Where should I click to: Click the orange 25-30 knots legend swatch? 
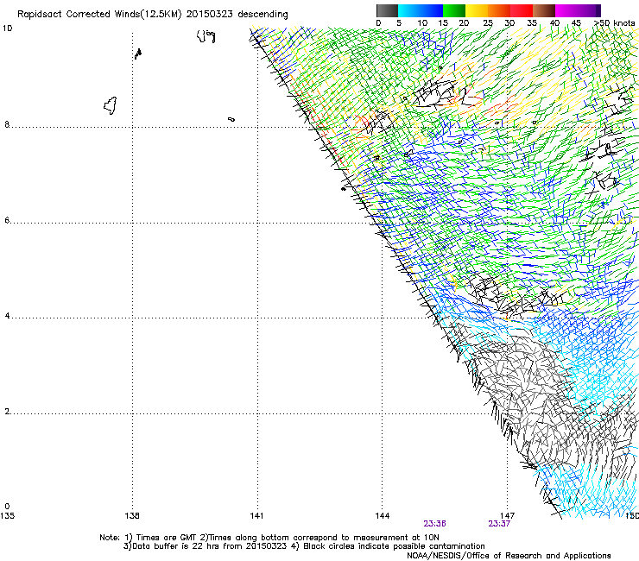pyautogui.click(x=499, y=10)
